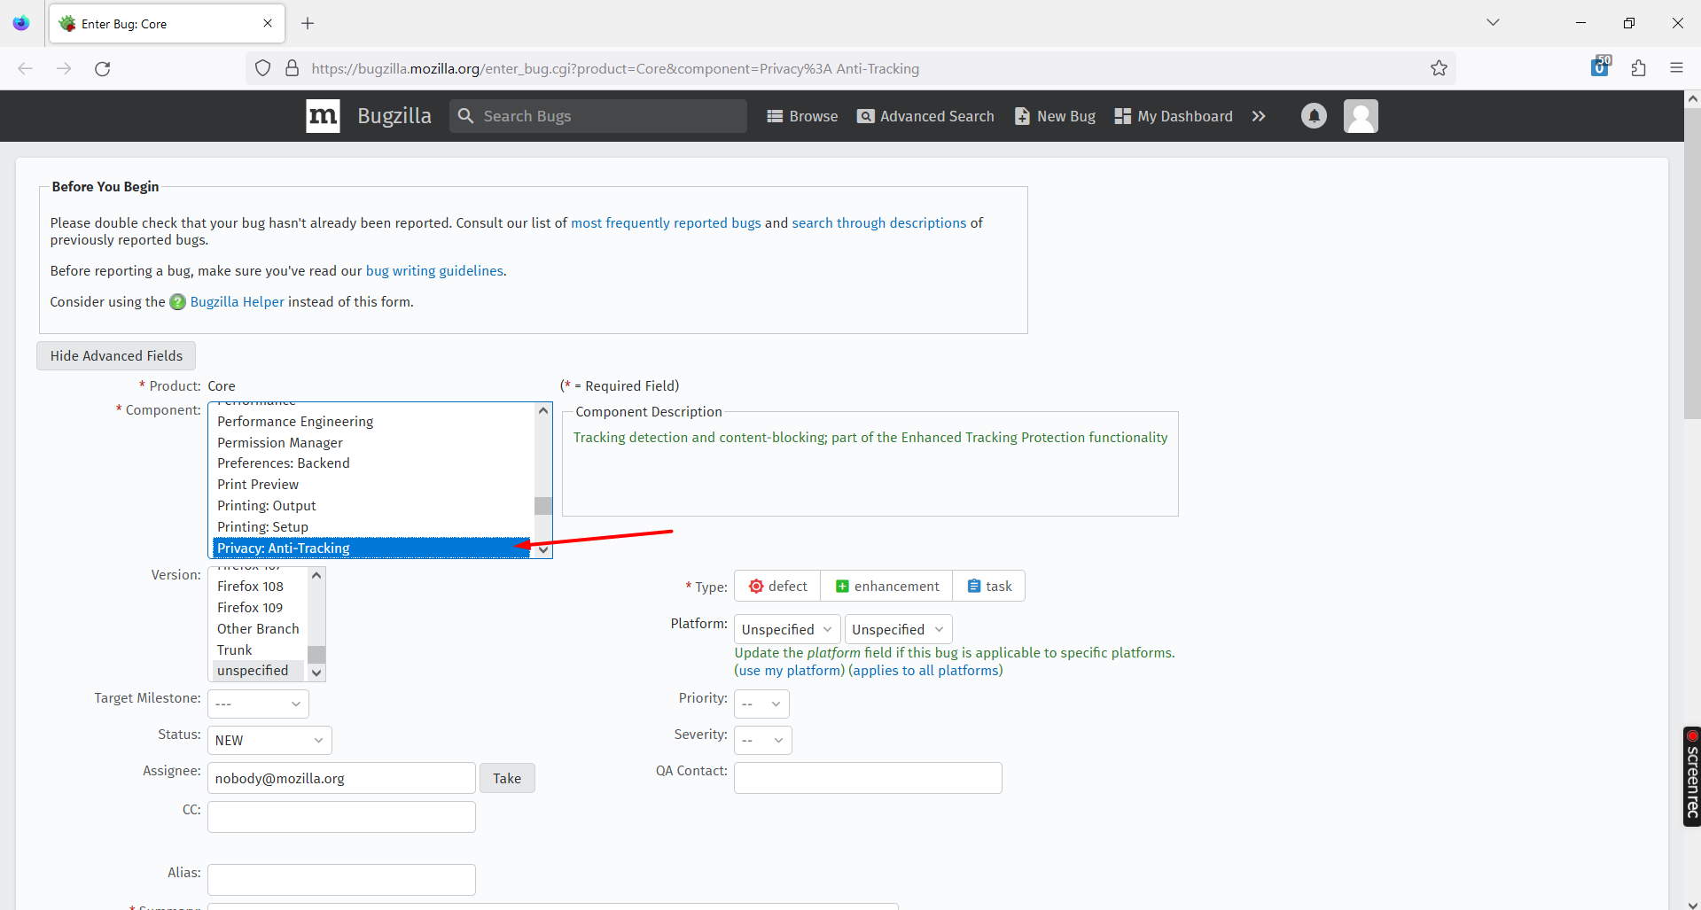Open the bug writing guidelines link
Viewport: 1701px width, 910px height.
[x=433, y=270]
